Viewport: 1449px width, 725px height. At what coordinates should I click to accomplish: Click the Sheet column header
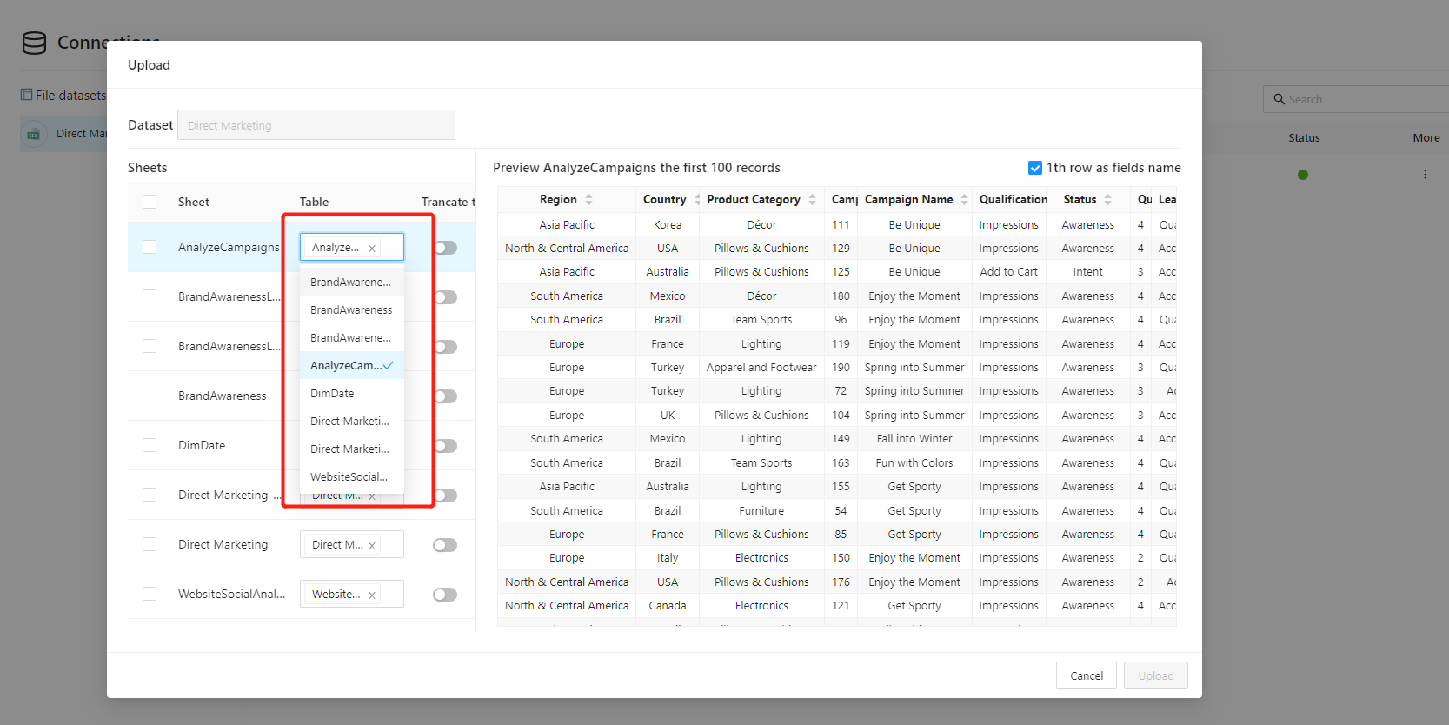tap(194, 202)
